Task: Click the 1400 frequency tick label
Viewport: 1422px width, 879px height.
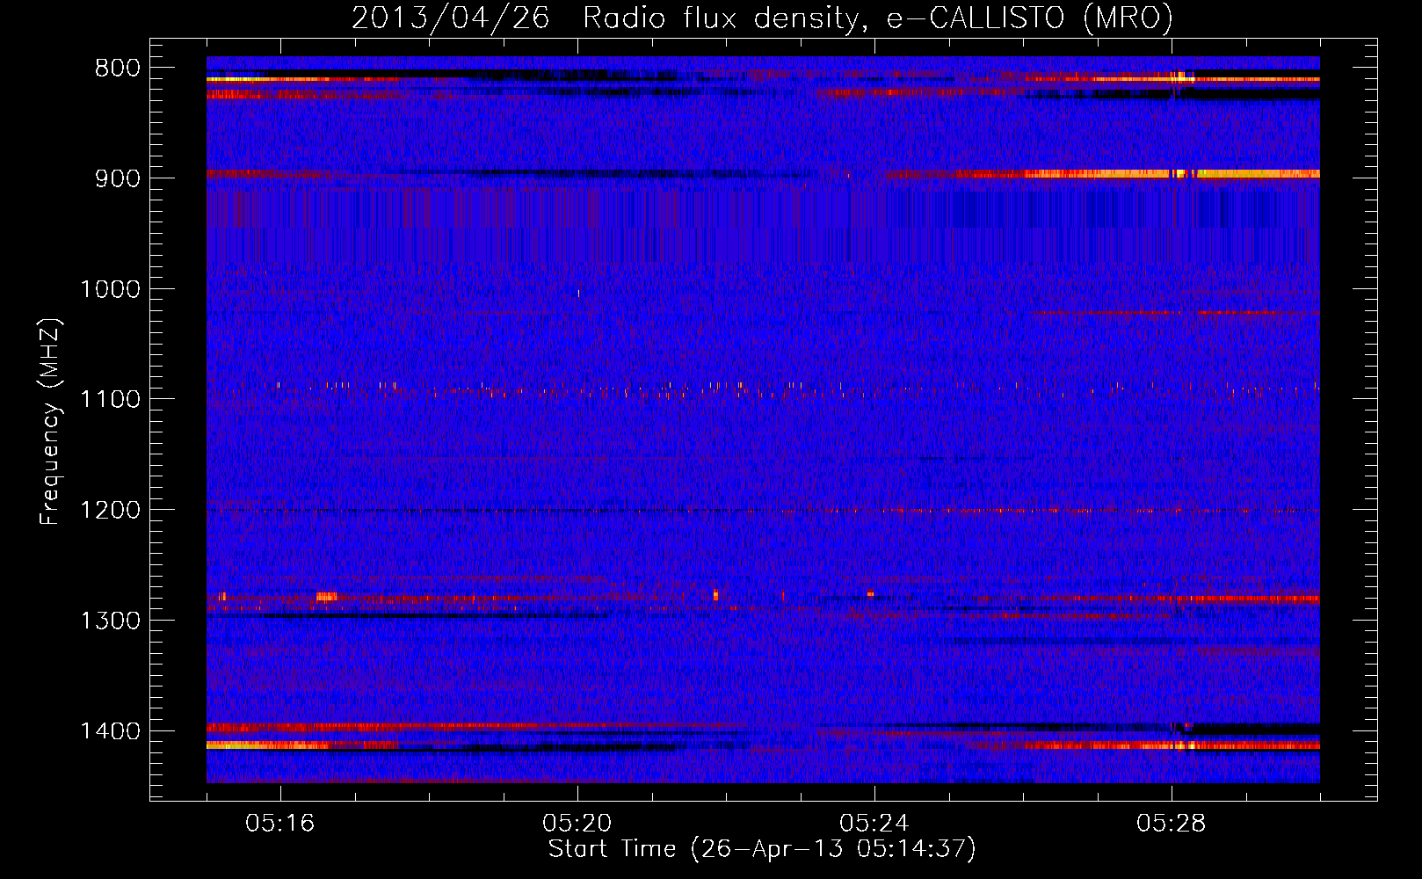Action: 110,731
